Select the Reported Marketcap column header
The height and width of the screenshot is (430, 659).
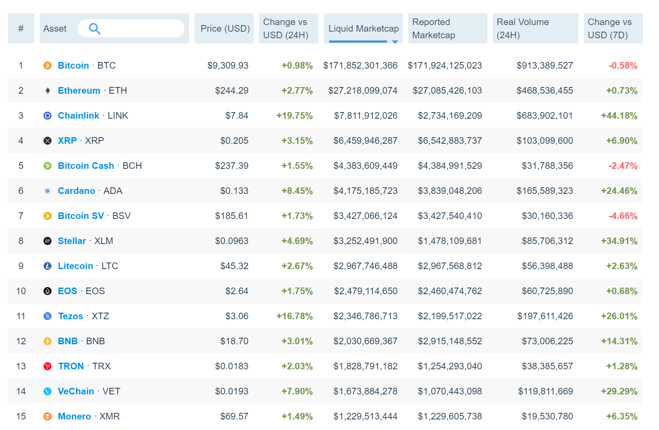pyautogui.click(x=448, y=29)
